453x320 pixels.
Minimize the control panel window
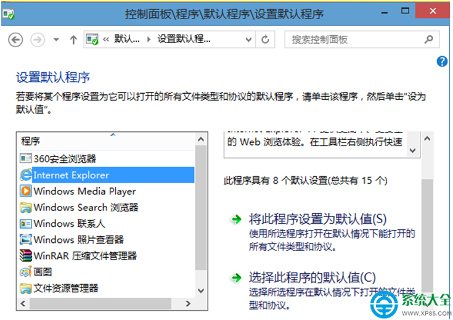(x=384, y=12)
